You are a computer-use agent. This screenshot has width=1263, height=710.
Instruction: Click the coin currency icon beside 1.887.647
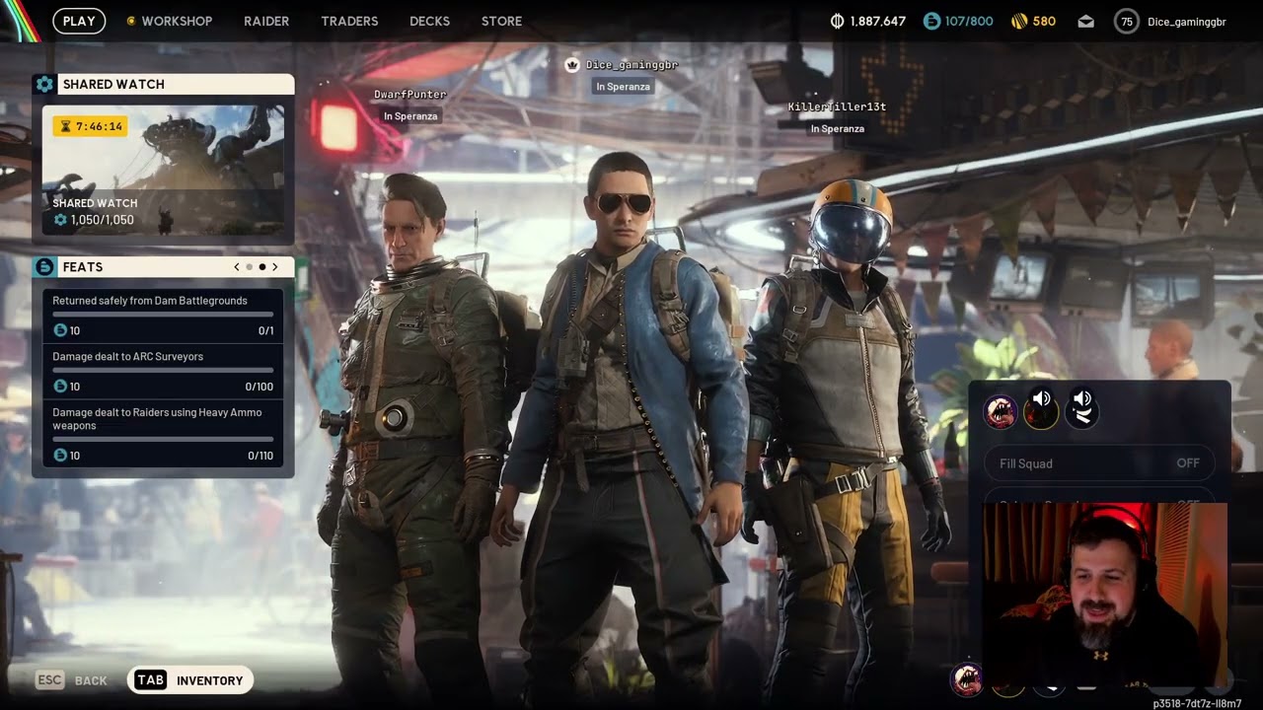tap(838, 21)
